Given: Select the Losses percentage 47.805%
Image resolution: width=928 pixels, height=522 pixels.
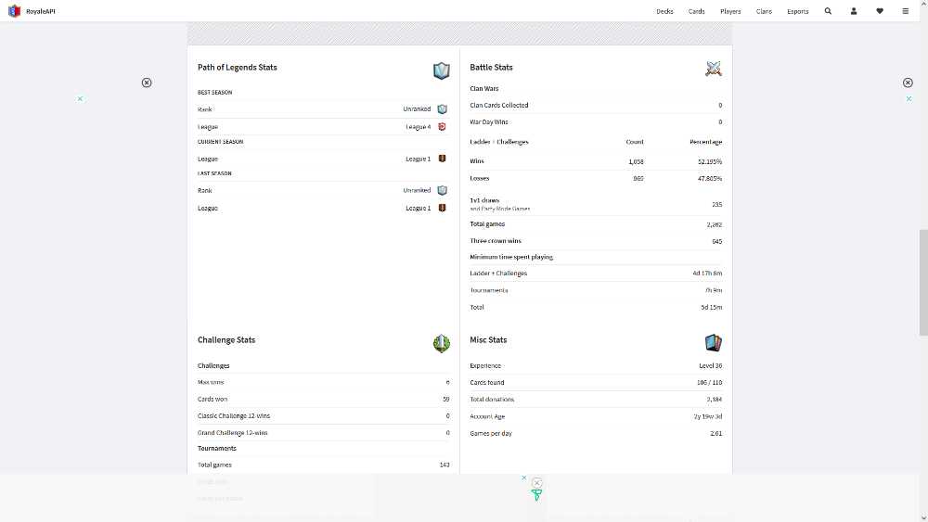Looking at the screenshot, I should pos(710,178).
